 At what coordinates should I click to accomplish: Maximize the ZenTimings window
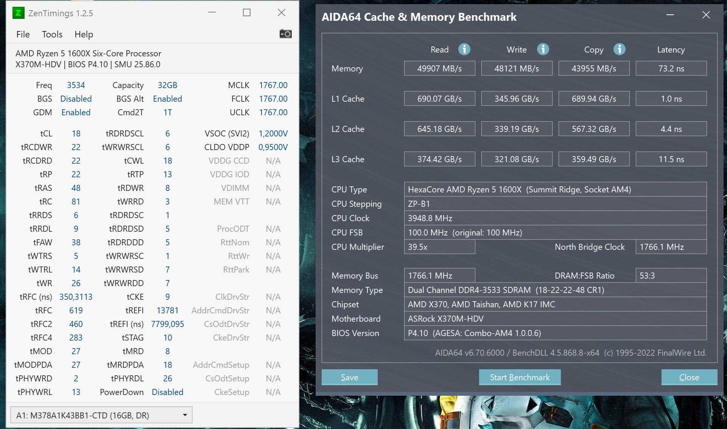(x=247, y=13)
